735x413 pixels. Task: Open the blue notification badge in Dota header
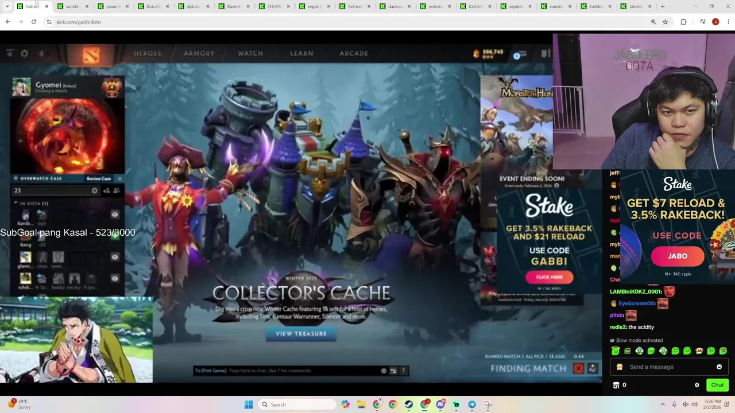coord(517,56)
